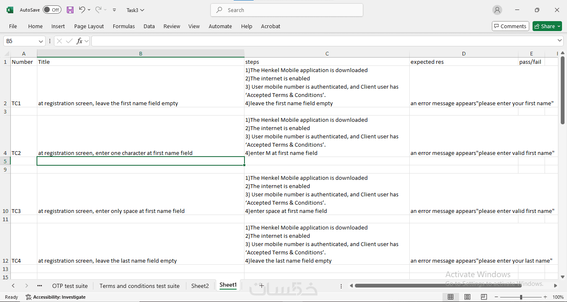Switch to OTP test suite sheet
The image size is (567, 302).
(x=70, y=286)
